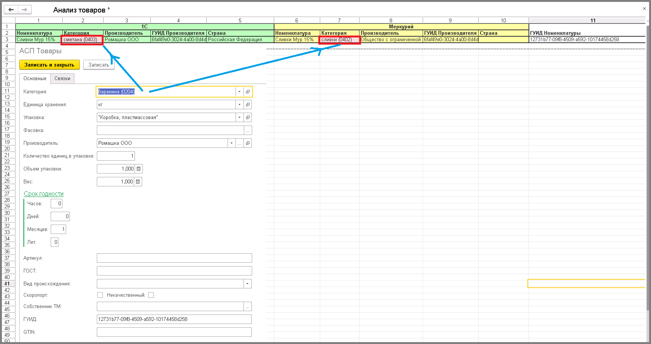Screen dimensions: 651x344
Task: Click Артикул input field
Action: click(174, 258)
